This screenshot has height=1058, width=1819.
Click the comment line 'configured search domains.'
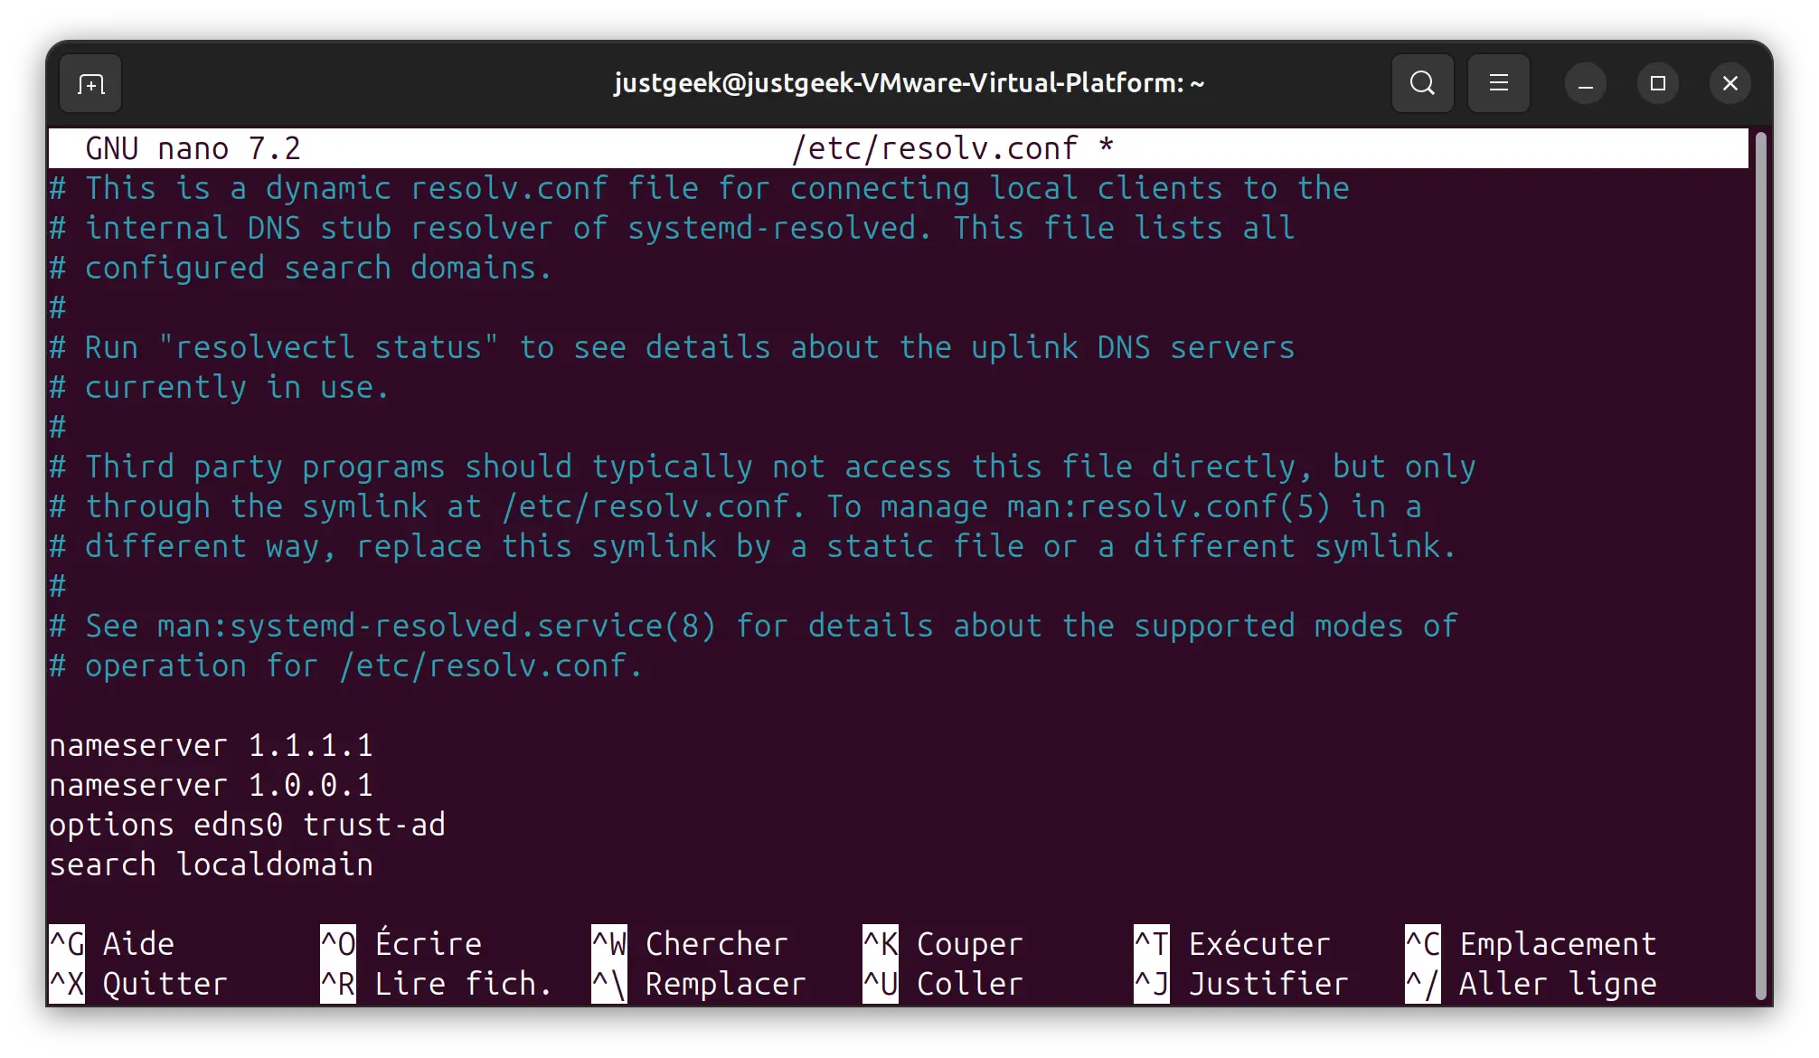pos(301,268)
